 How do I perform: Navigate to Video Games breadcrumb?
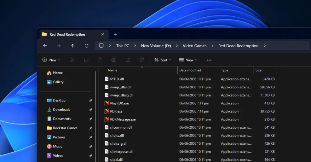point(195,46)
